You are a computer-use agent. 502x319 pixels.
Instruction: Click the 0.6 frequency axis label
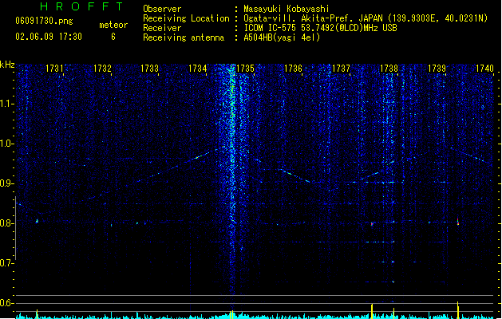[x=7, y=303]
